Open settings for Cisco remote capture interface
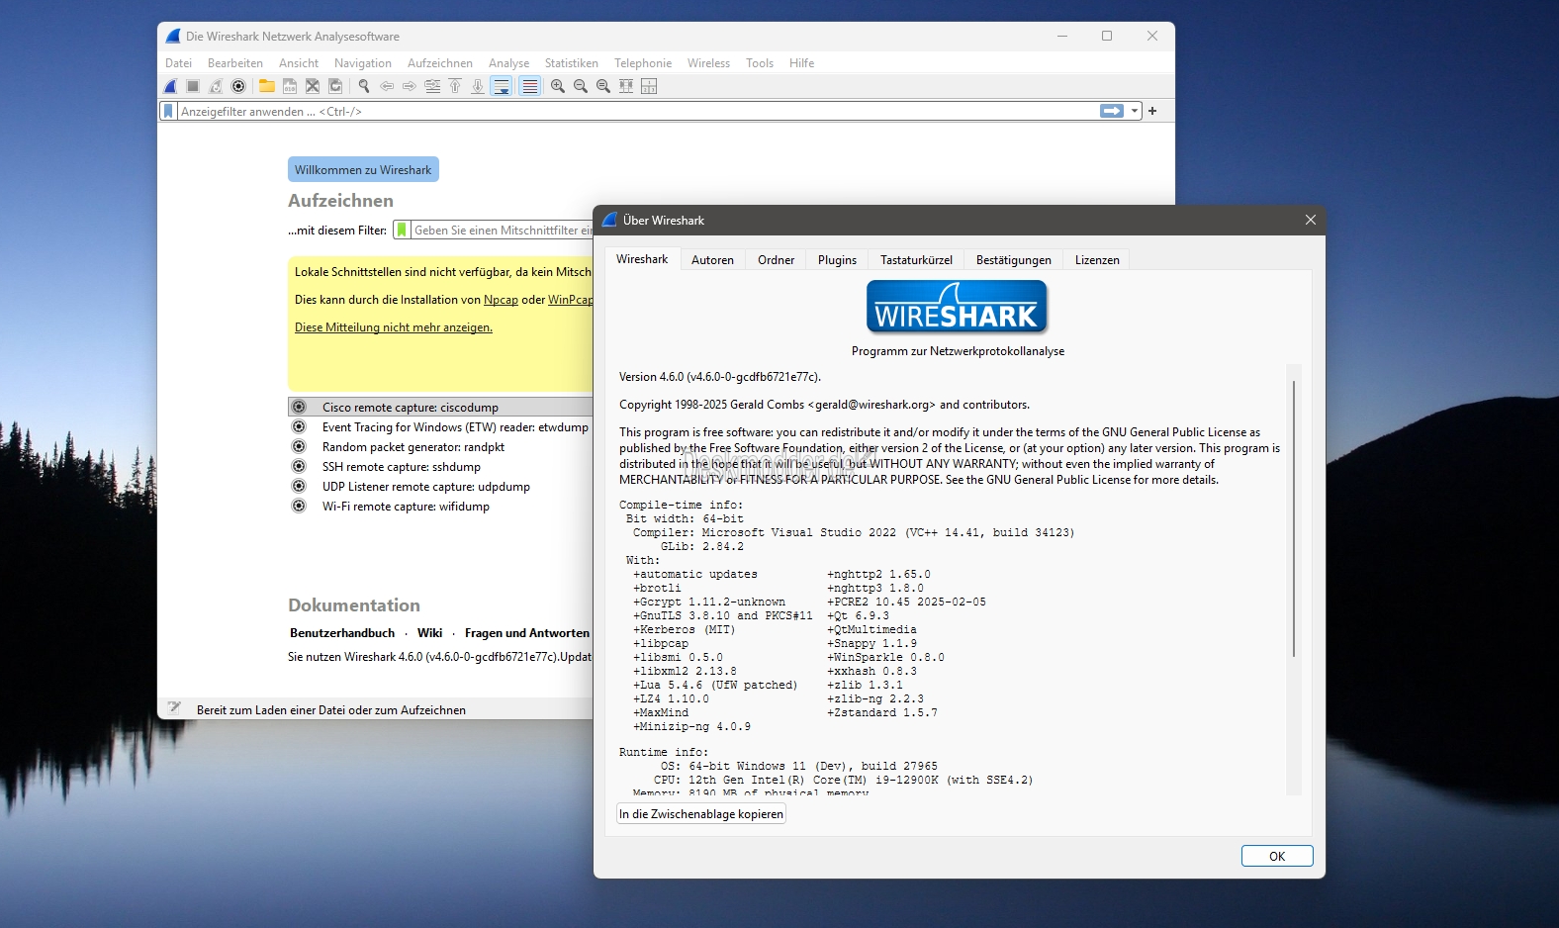 [x=299, y=407]
